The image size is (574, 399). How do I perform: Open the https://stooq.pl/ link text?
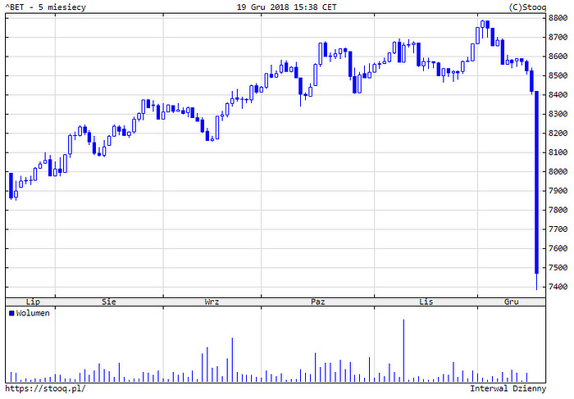45,388
